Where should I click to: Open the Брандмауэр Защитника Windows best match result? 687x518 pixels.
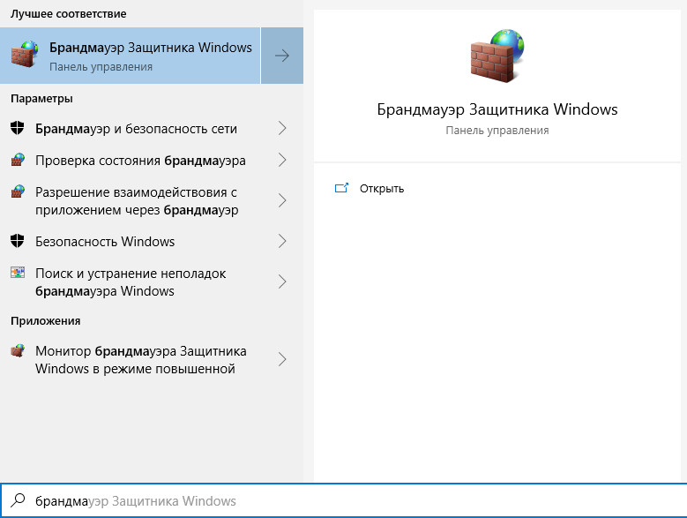click(131, 56)
